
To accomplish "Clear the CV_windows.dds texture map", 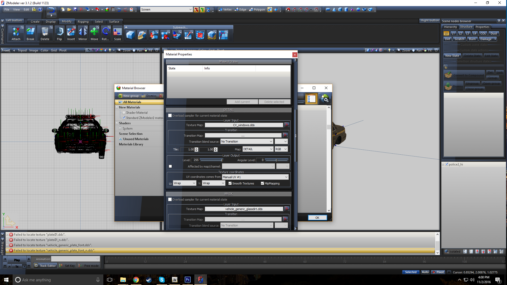I will [x=287, y=125].
